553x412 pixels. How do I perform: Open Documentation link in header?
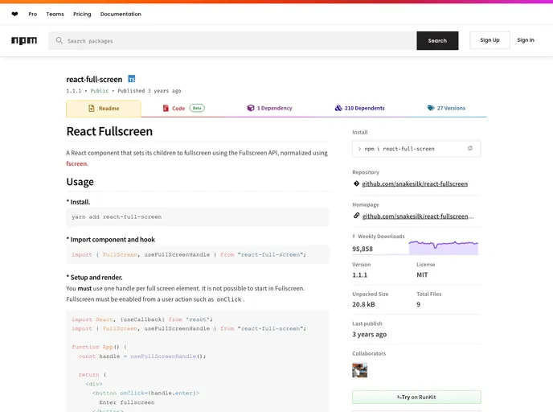121,14
